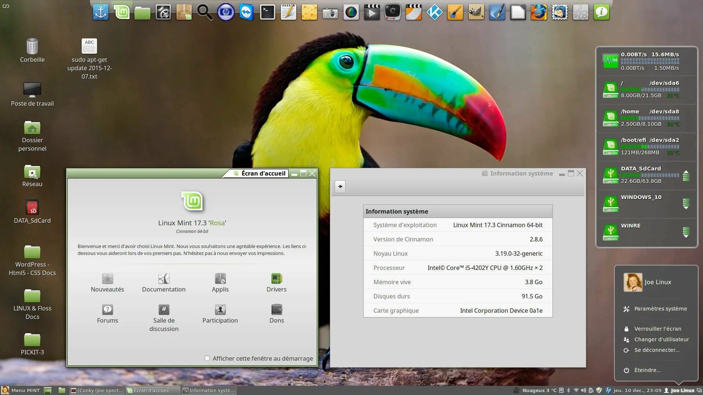Open the Corbeille trash icon on desktop
Screen dimensions: 703x395
point(32,47)
